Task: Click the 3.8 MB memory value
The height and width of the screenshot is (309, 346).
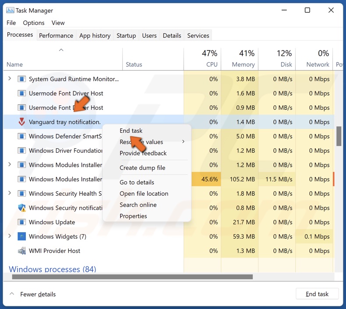Action: [x=245, y=79]
